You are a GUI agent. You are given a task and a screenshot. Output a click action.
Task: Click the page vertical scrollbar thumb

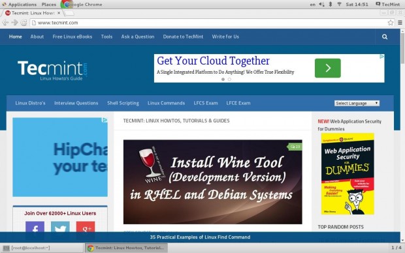point(402,48)
